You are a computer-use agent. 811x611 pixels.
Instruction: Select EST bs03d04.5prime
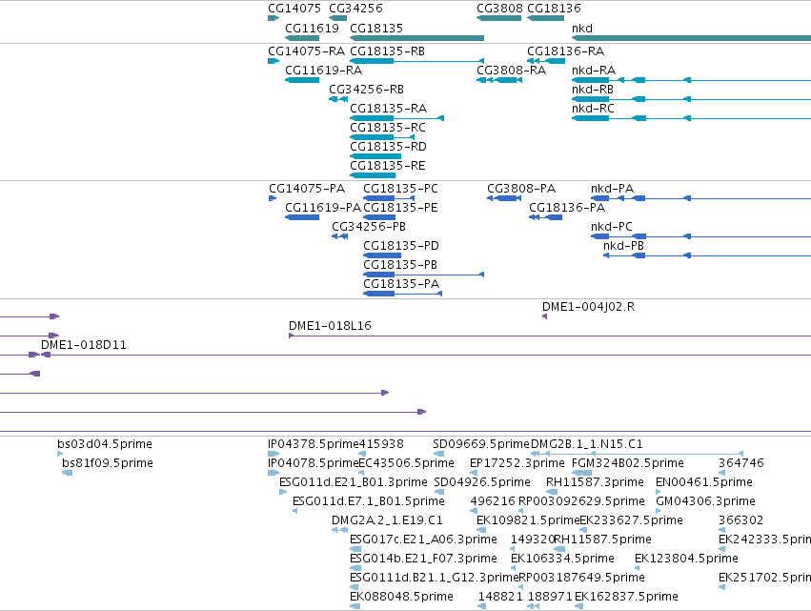coord(60,454)
